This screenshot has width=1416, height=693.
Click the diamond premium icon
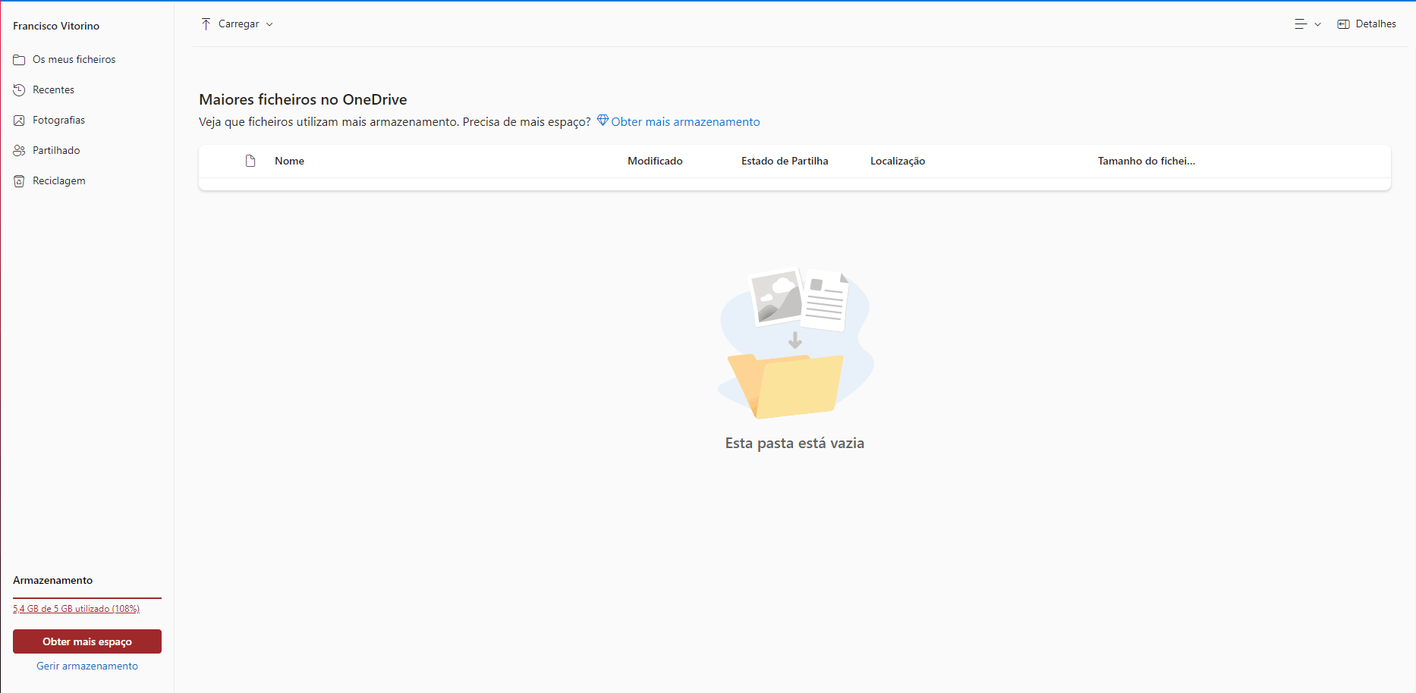pyautogui.click(x=603, y=121)
